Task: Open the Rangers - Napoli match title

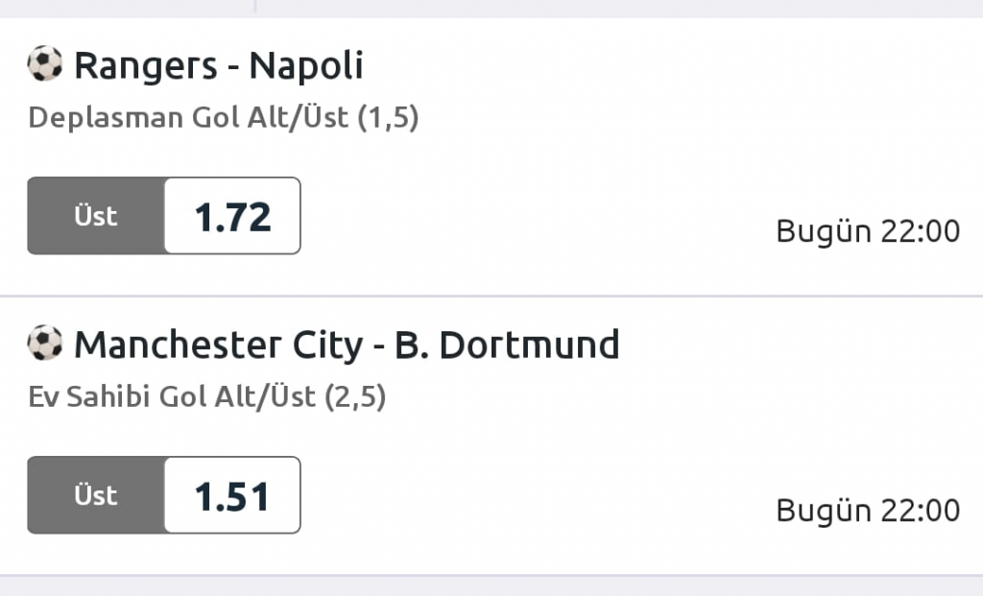Action: click(x=219, y=65)
